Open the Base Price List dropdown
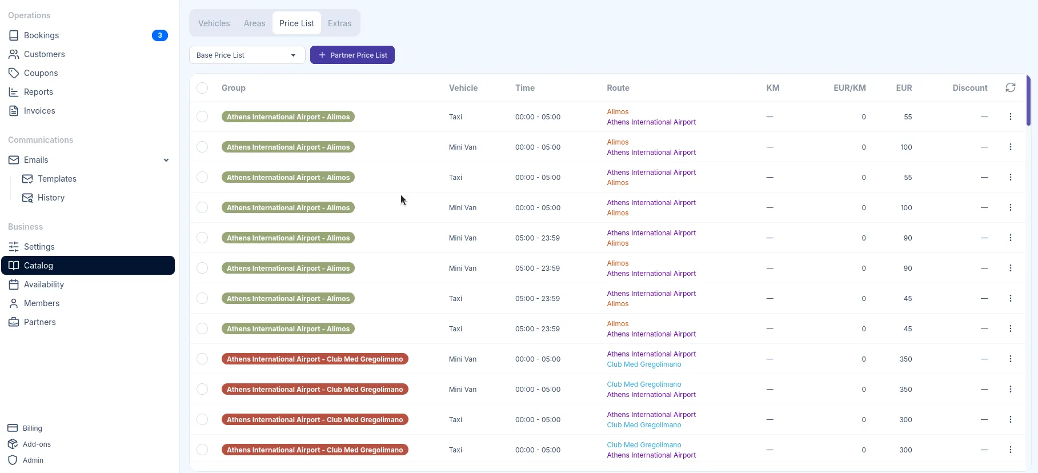Screen dimensions: 1038x473 point(247,55)
